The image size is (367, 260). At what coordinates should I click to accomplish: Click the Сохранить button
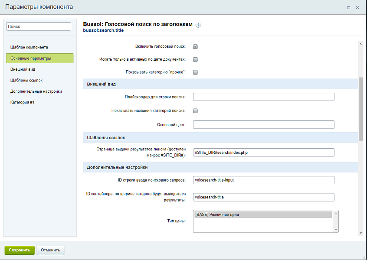[20, 250]
